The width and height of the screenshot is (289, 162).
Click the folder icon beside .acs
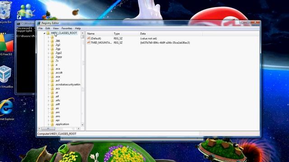(x=52, y=89)
